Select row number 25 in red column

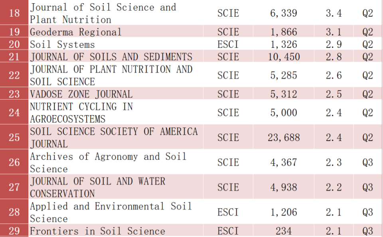(x=14, y=137)
